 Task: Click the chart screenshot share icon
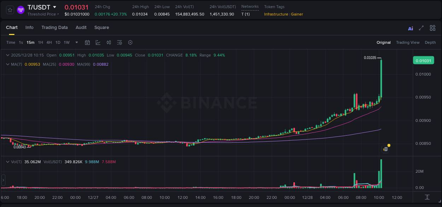pos(385,149)
